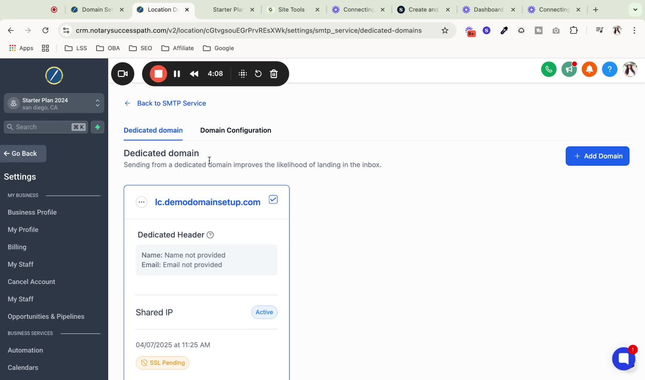
Task: Open a new browser tab
Action: (x=596, y=9)
